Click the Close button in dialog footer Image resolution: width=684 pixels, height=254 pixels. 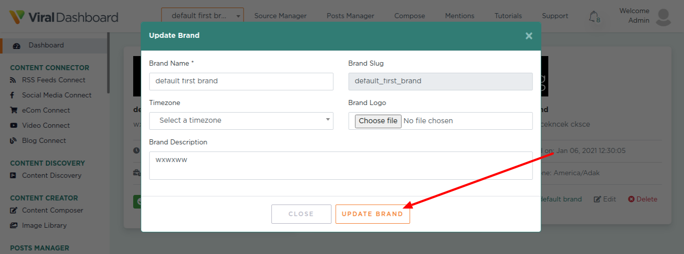[301, 214]
